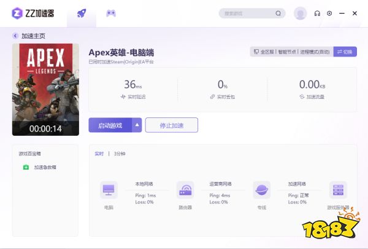Image resolution: width=368 pixels, height=249 pixels.
Task: Click the 进程模式(自动) mode label
Action: 315,52
